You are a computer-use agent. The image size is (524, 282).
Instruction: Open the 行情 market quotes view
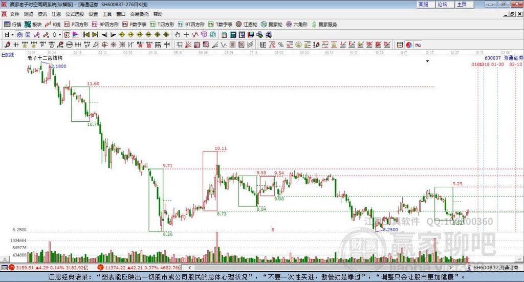[x=13, y=24]
